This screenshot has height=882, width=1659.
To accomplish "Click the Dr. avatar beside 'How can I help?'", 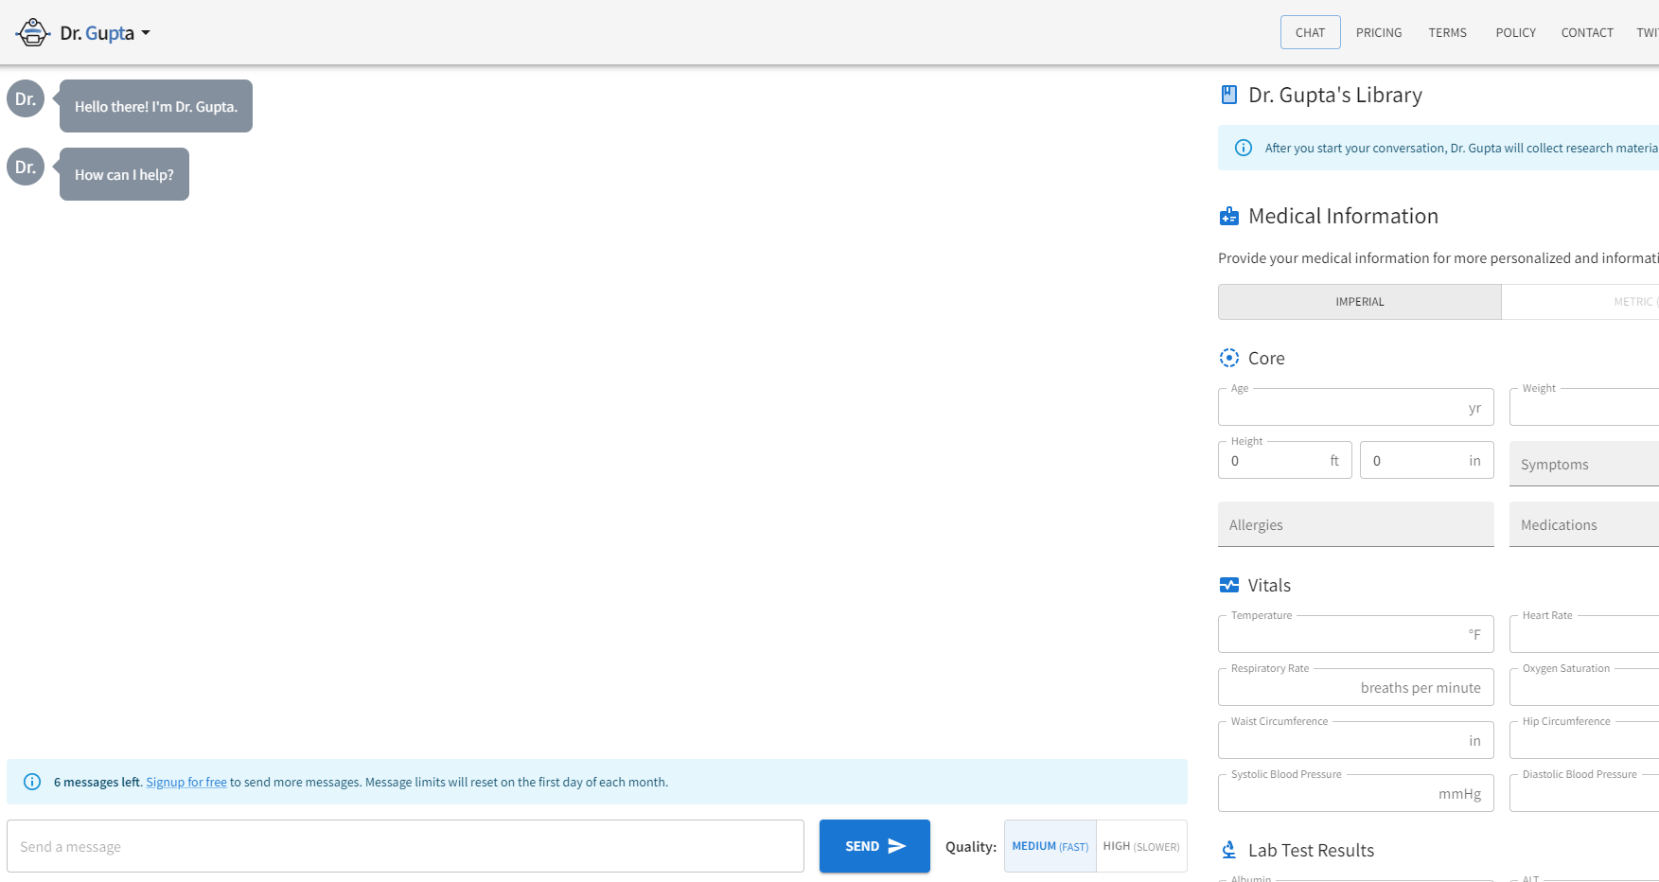I will (x=26, y=167).
